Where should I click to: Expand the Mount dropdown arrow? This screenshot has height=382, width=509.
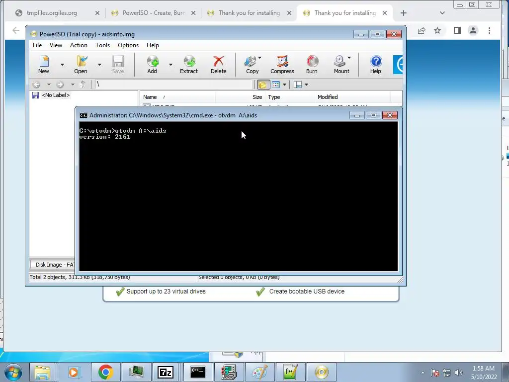pos(349,58)
